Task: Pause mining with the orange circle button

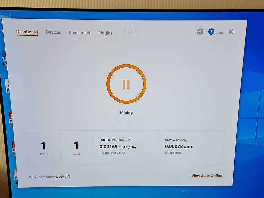Action: (126, 84)
